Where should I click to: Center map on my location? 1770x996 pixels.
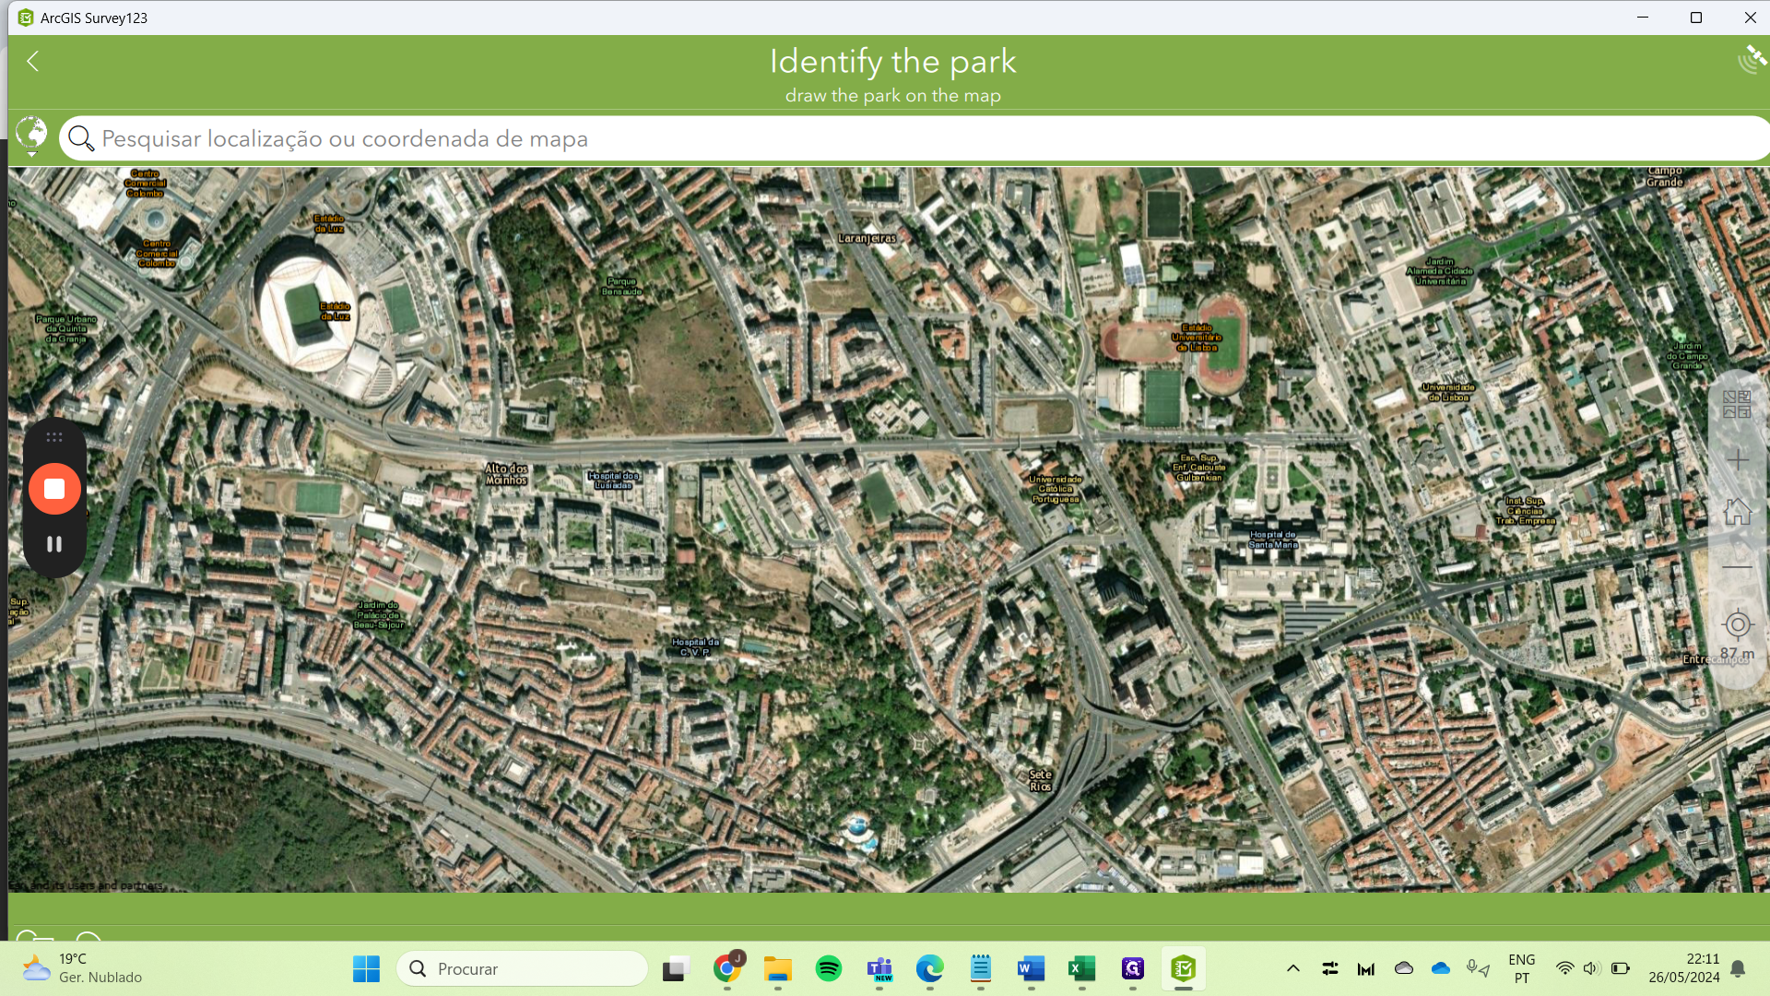[1737, 624]
